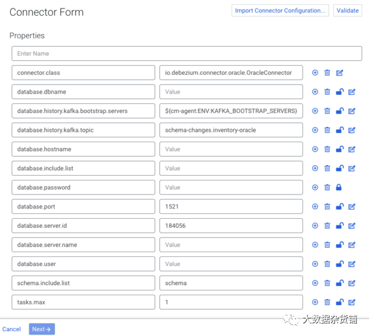
Task: Toggle lock on the tasks.max property
Action: coord(339,302)
